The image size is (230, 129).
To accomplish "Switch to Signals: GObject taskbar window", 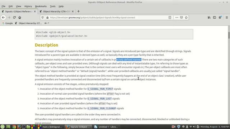I will click(78, 127).
